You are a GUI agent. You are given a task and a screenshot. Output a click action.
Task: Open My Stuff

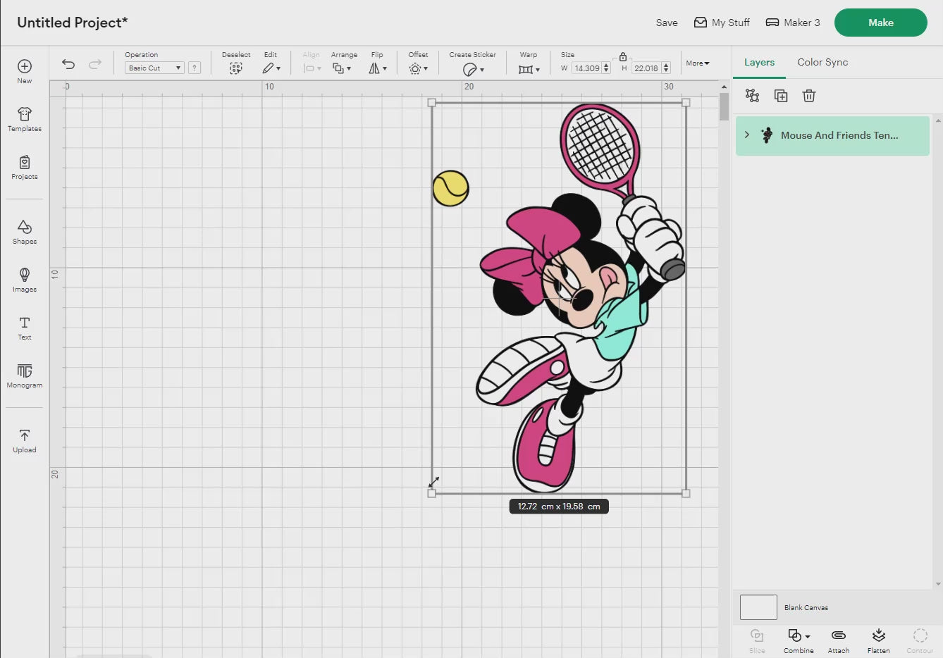pos(722,23)
